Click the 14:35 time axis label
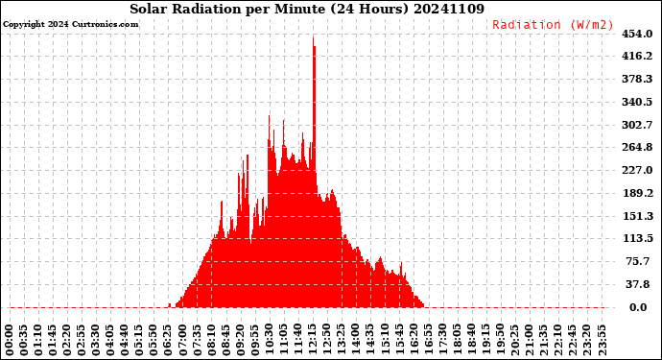 pos(369,341)
